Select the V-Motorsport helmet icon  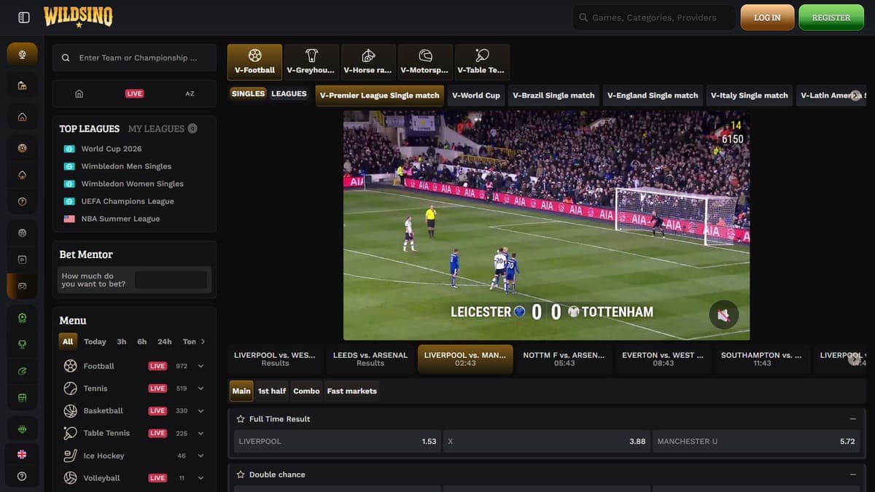(x=425, y=55)
